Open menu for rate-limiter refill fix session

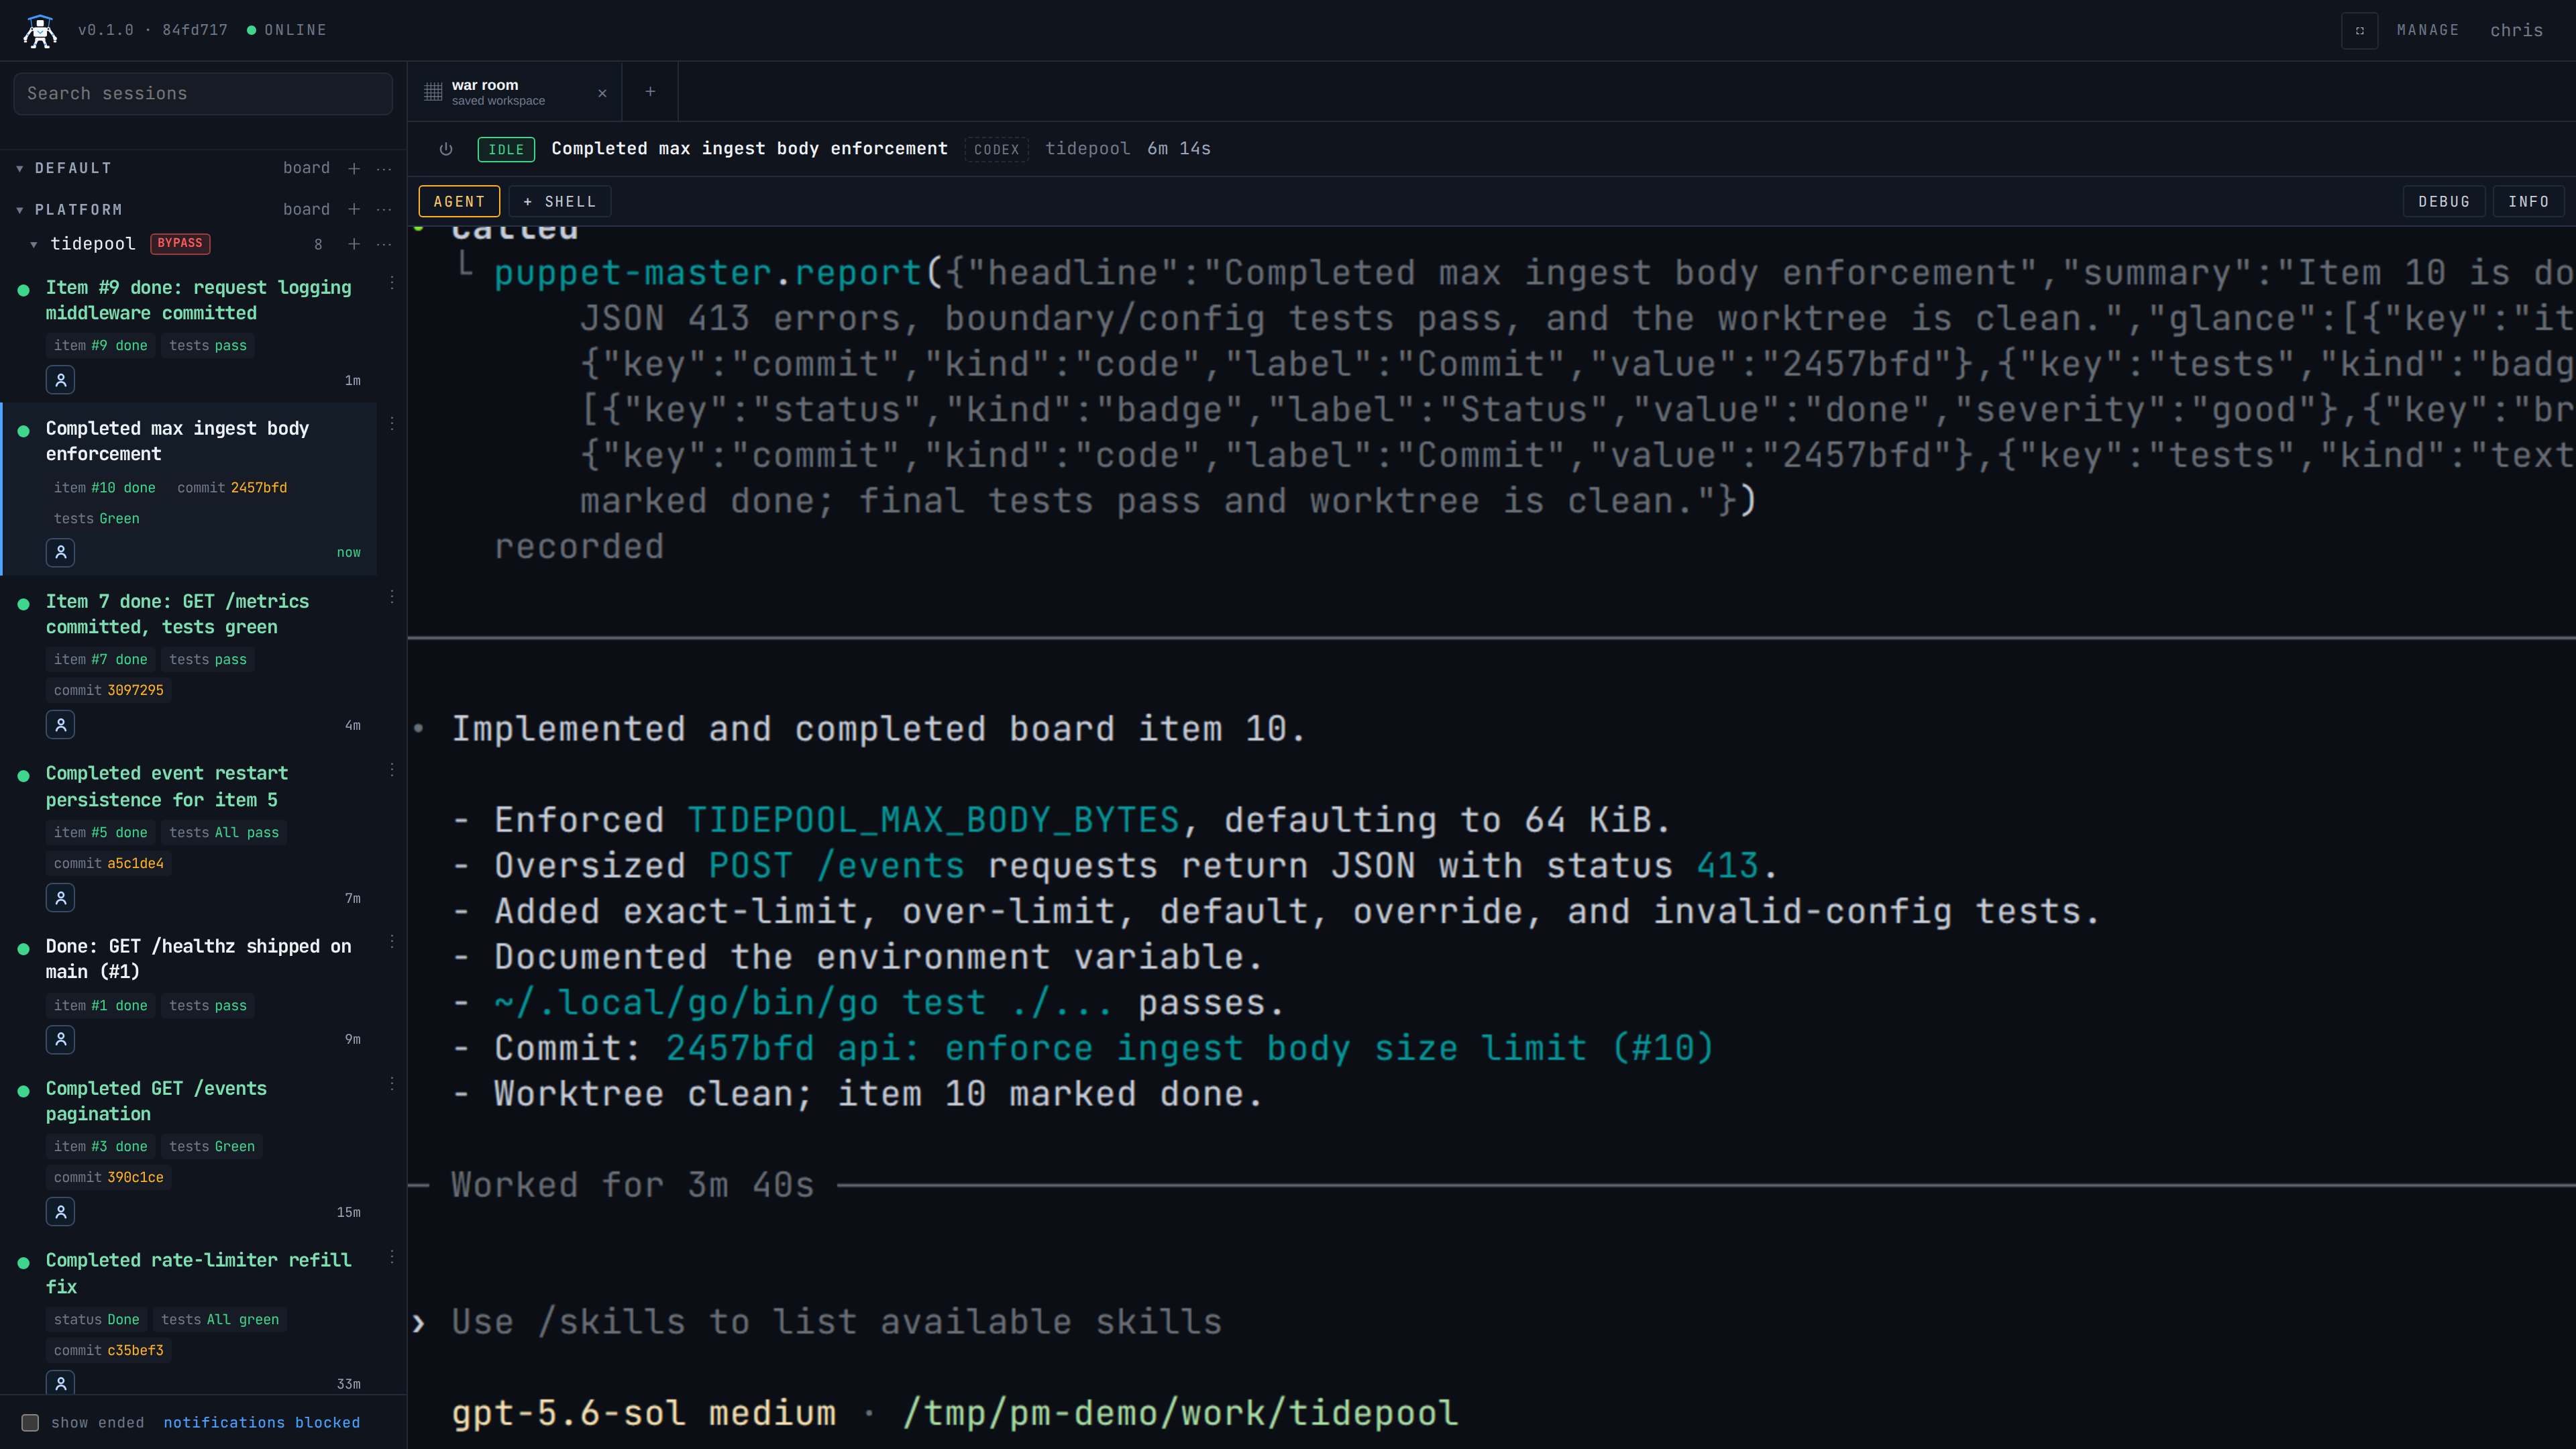click(391, 1257)
